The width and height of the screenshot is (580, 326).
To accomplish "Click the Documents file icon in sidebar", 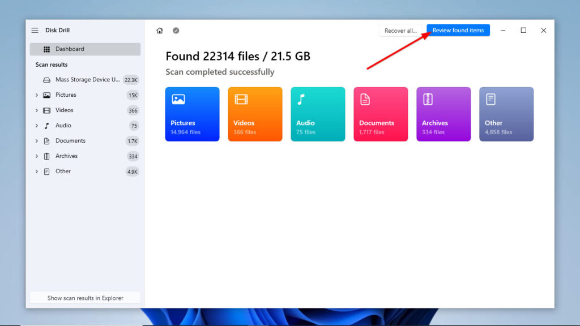I will pyautogui.click(x=46, y=140).
